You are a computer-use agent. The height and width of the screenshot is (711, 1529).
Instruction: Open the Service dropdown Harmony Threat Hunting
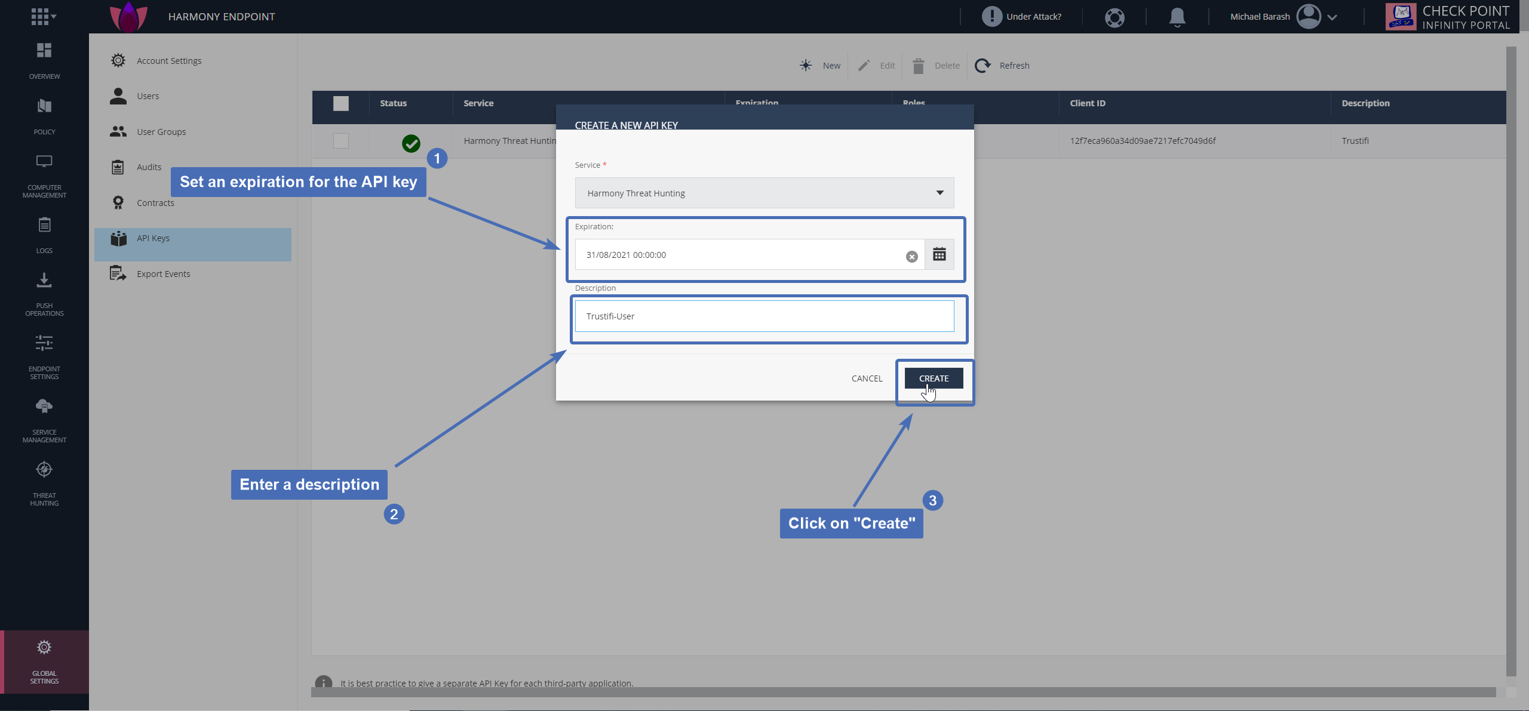[x=764, y=193]
